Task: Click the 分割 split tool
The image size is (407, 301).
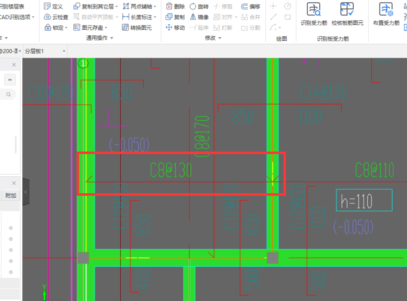Action: [251, 27]
